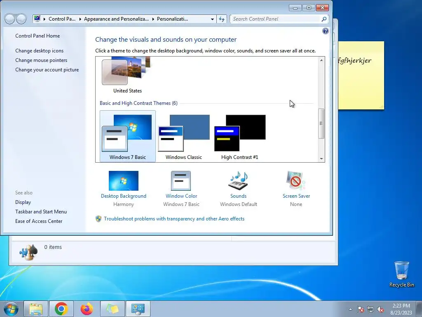Show hidden tray icons arrow

coord(350,309)
